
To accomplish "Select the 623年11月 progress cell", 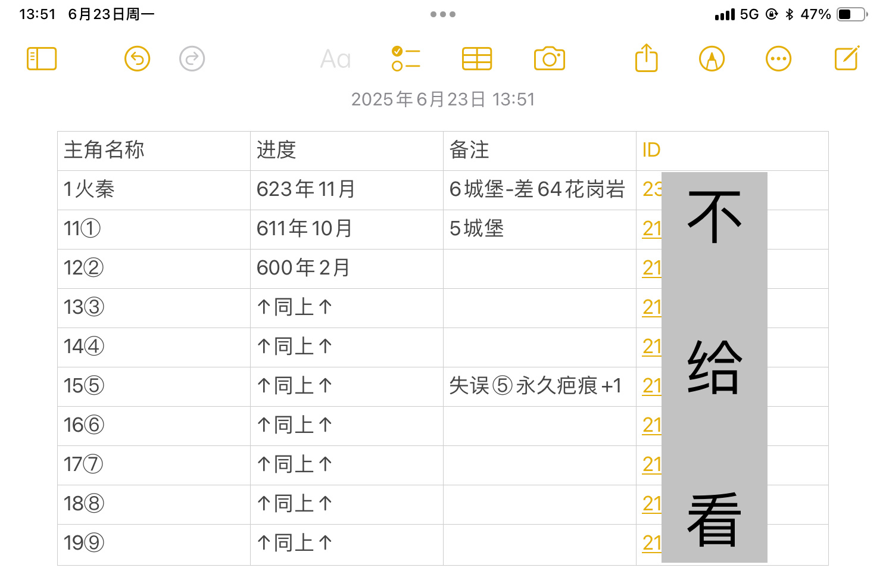I will click(347, 190).
